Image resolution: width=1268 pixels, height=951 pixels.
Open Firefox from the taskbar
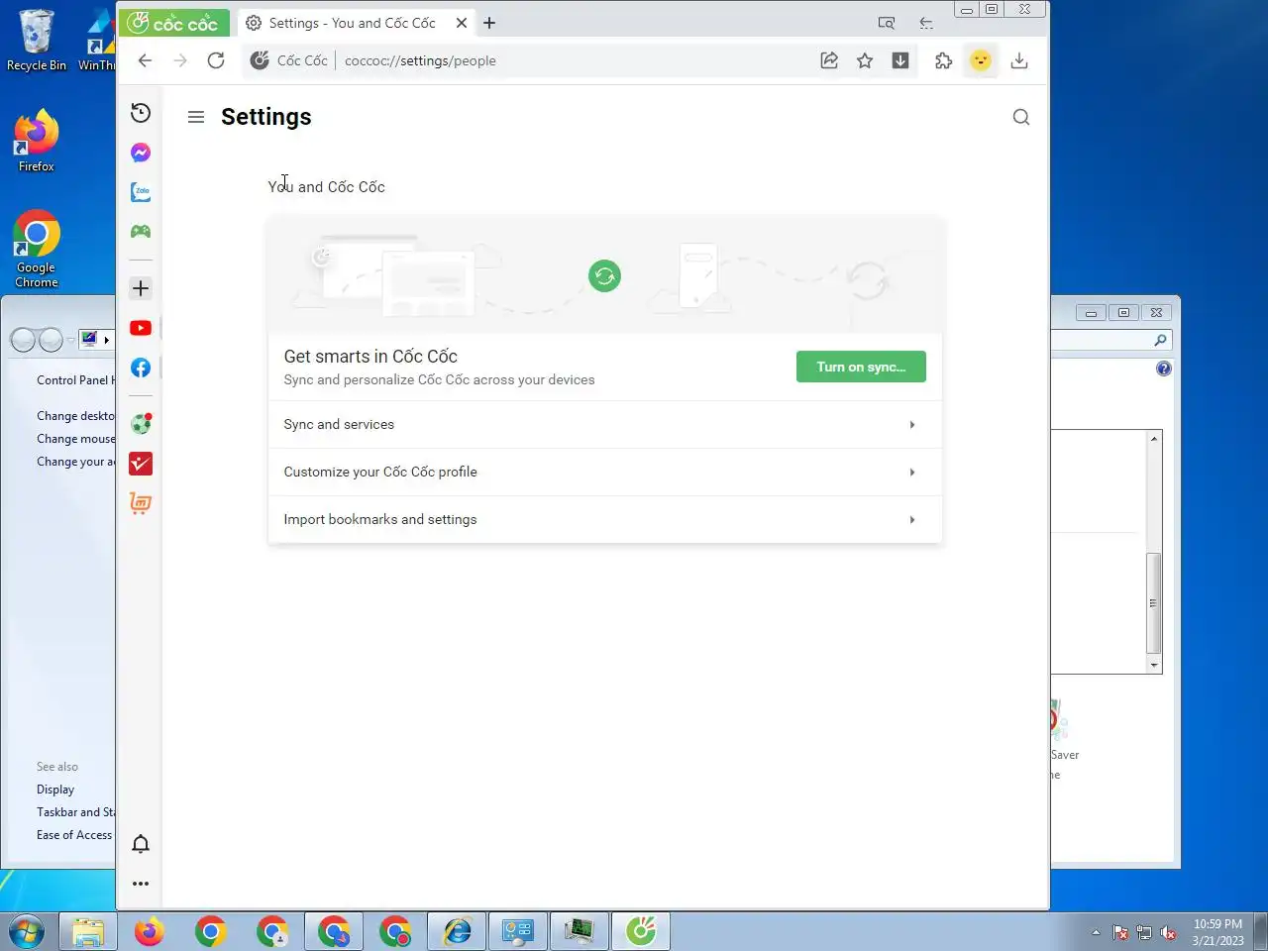150,932
